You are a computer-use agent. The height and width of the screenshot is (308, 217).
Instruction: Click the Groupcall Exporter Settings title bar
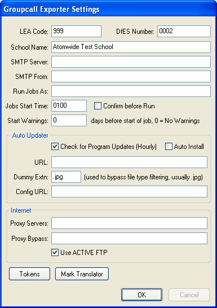tap(108, 9)
